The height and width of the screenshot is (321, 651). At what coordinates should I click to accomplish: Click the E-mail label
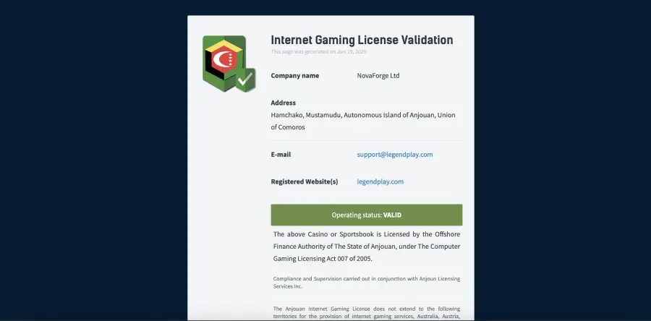click(281, 155)
